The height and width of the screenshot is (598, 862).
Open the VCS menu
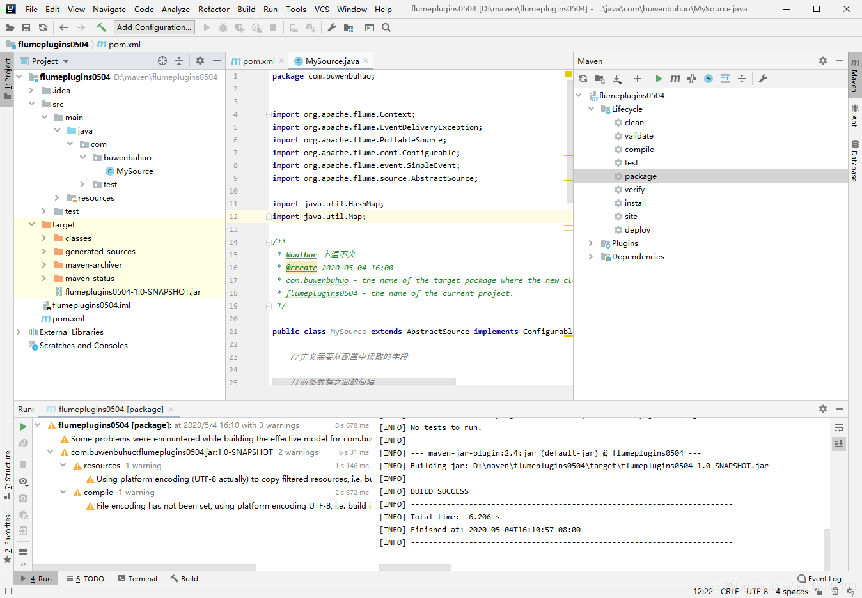click(322, 9)
